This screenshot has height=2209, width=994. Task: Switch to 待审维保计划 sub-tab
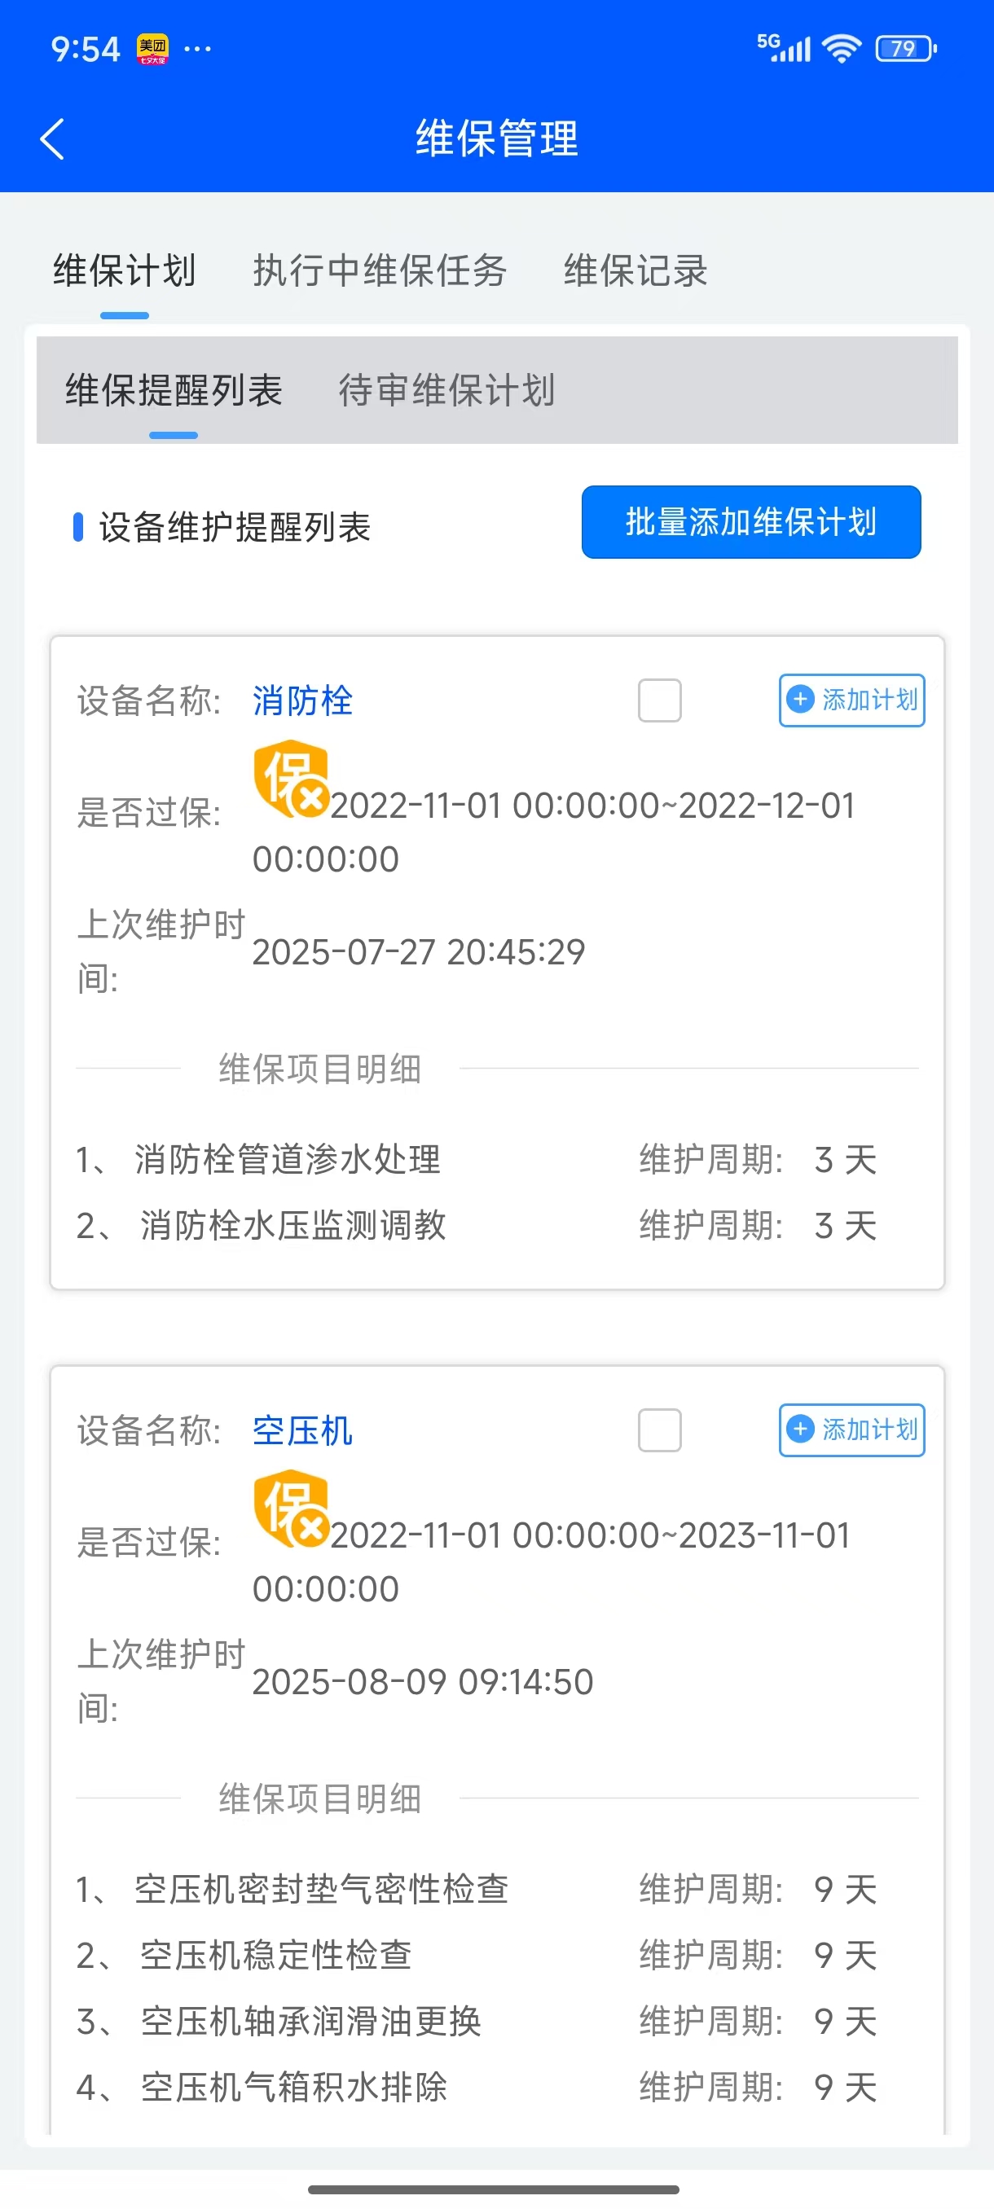(x=446, y=390)
